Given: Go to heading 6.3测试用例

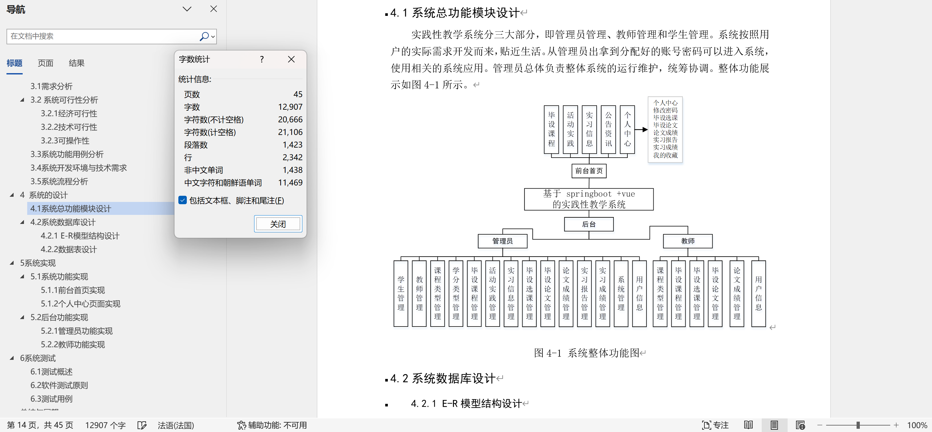Looking at the screenshot, I should pyautogui.click(x=51, y=399).
